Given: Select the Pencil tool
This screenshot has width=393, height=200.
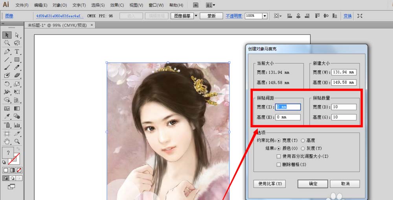Looking at the screenshot, I should (17, 67).
